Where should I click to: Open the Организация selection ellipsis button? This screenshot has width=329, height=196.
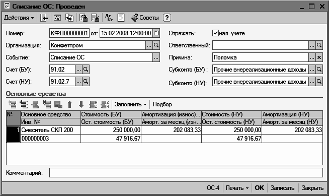click(149, 45)
